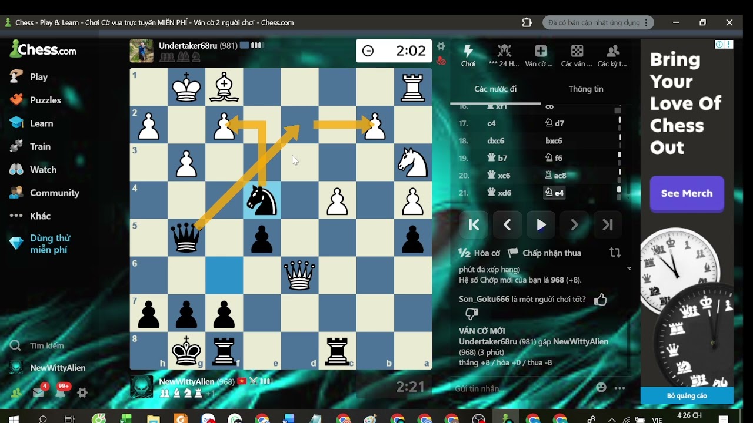The height and width of the screenshot is (423, 753).
Task: Jump to first move button
Action: (474, 225)
